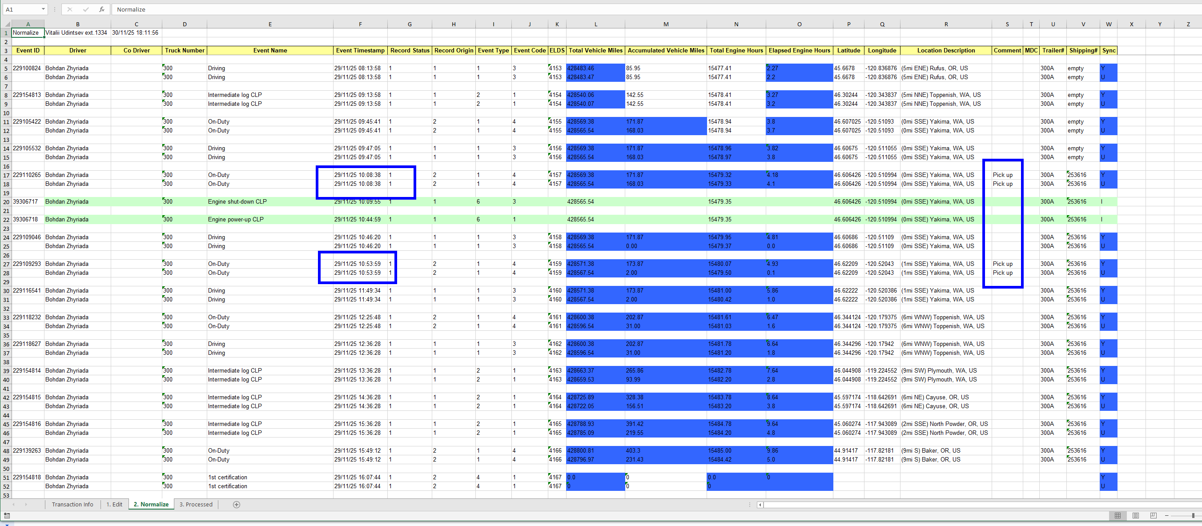Click the Cancel X in formula bar
This screenshot has width=1202, height=526.
(69, 9)
